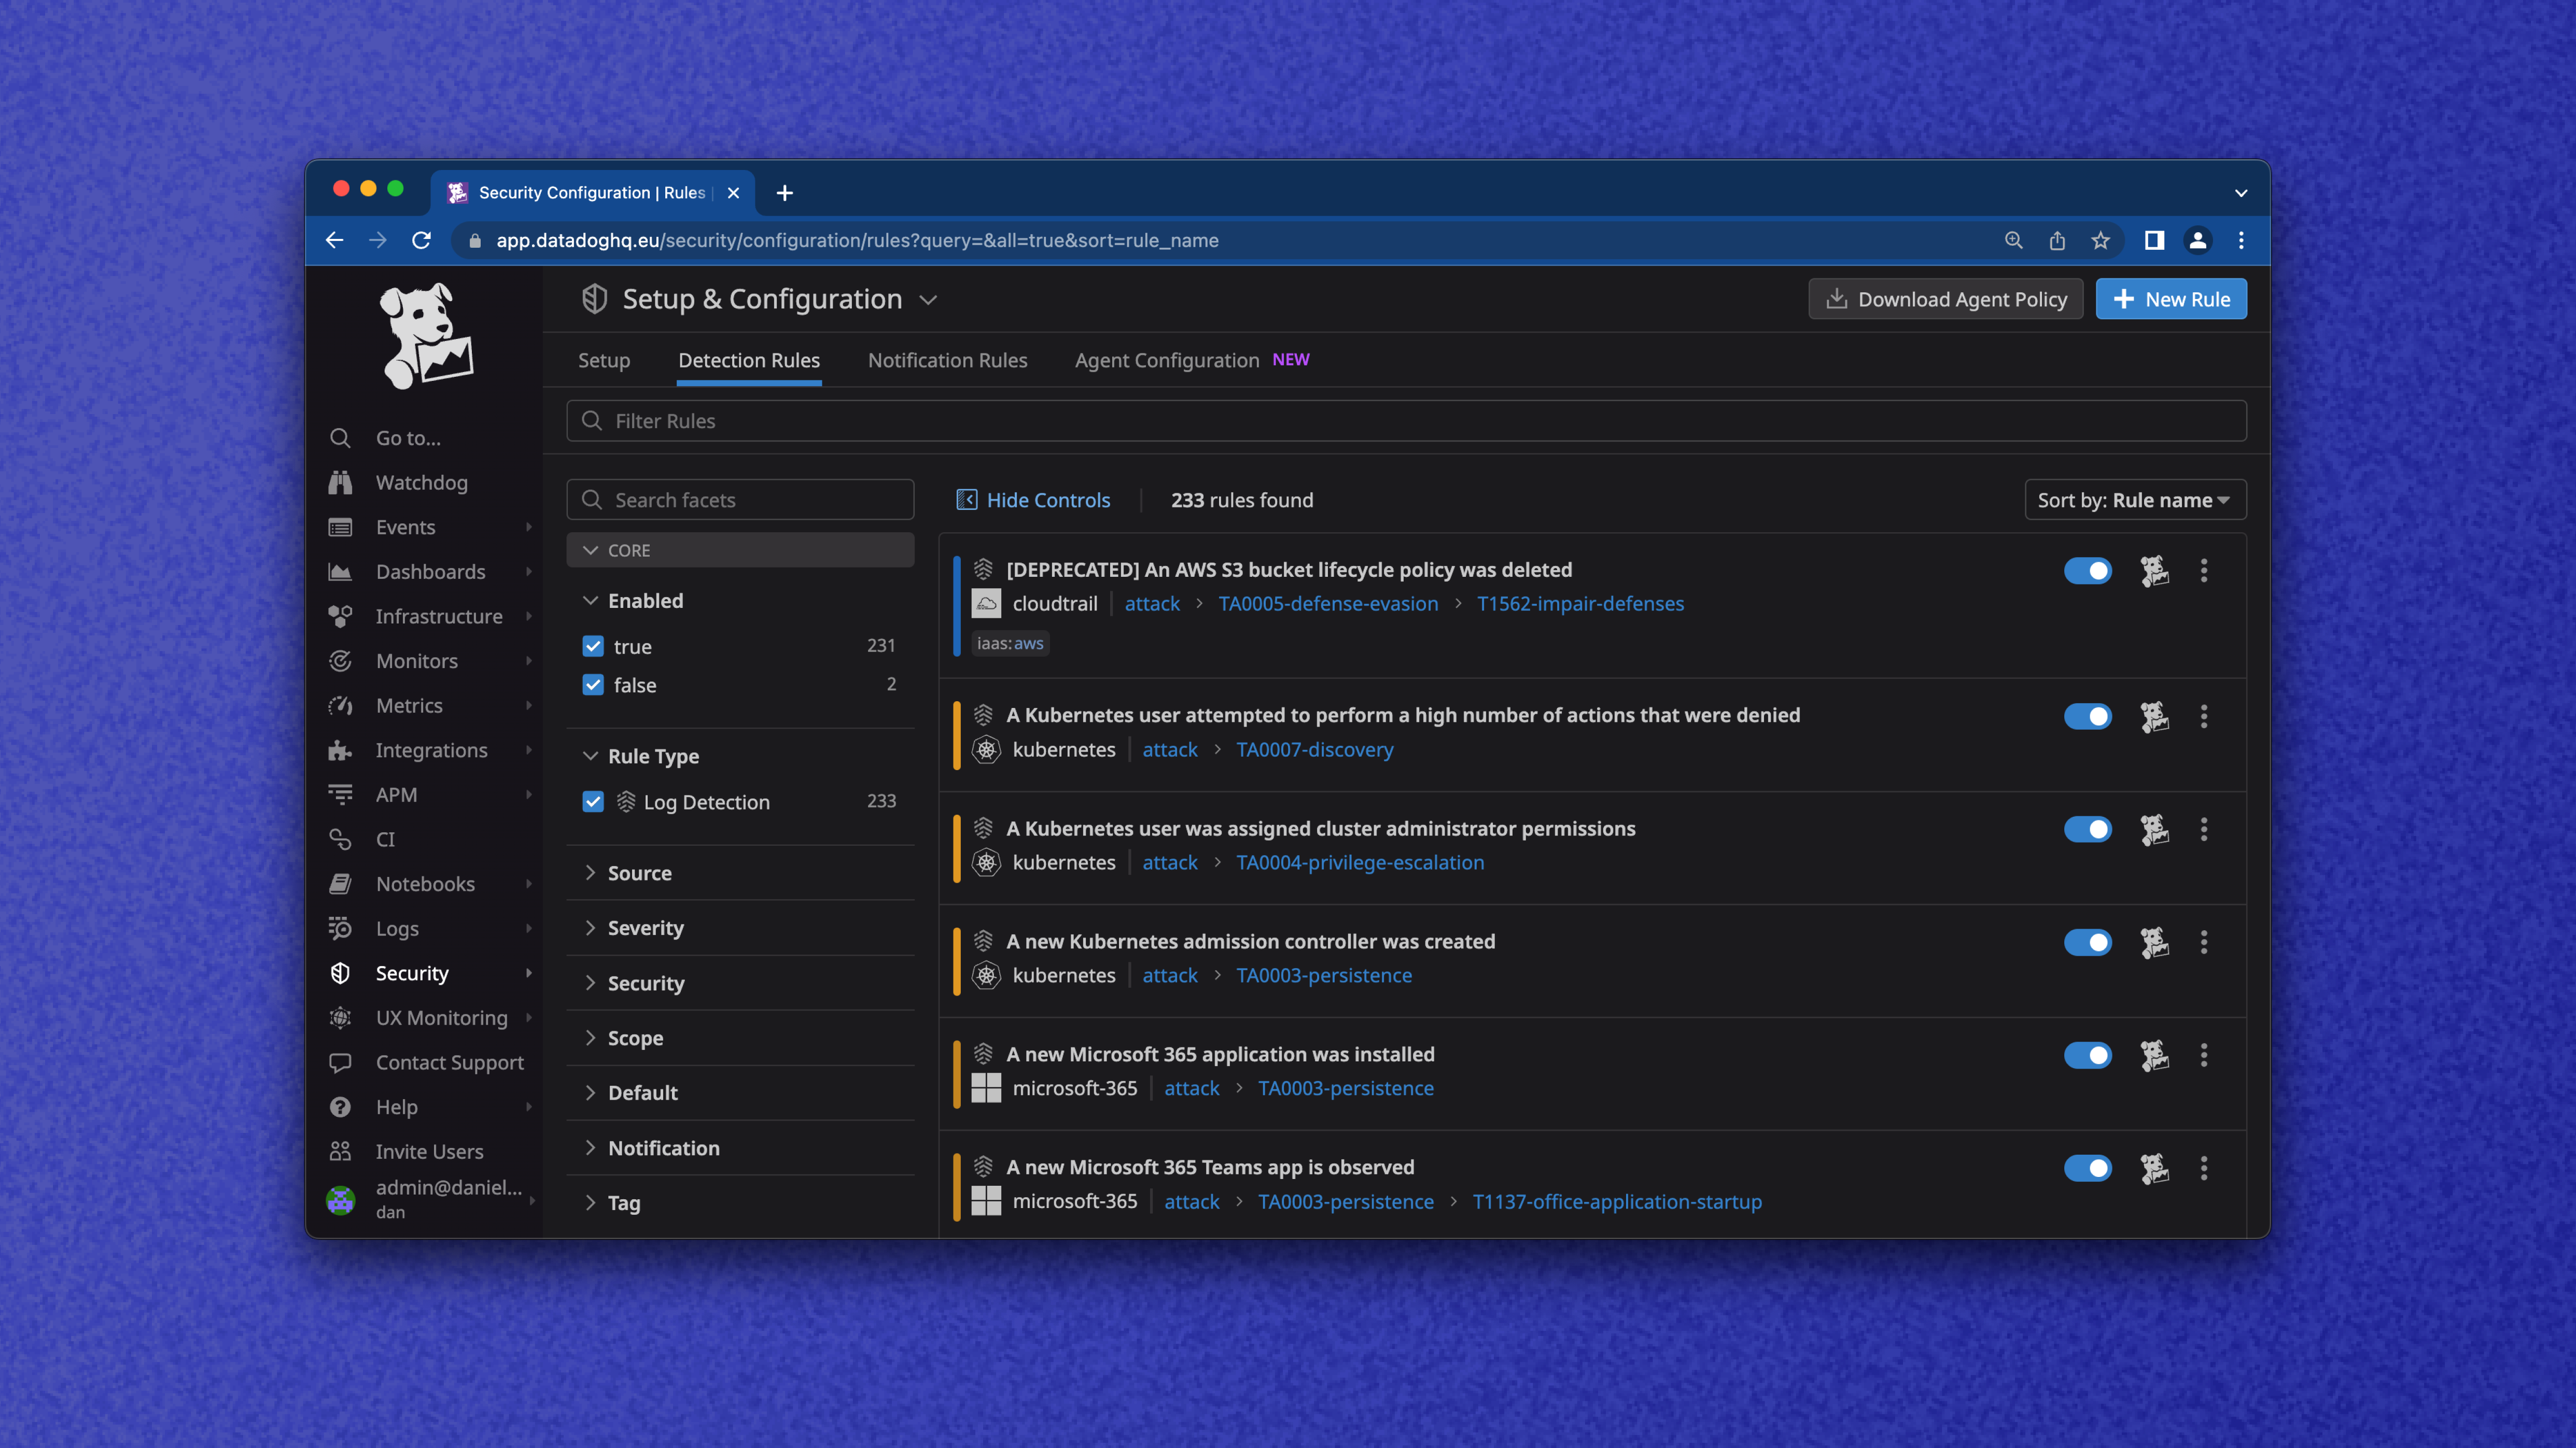Open Notebooks in the sidebar
2576x1448 pixels.
click(x=425, y=884)
